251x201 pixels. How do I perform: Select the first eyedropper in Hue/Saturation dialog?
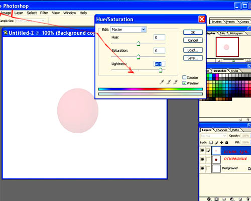pos(162,82)
